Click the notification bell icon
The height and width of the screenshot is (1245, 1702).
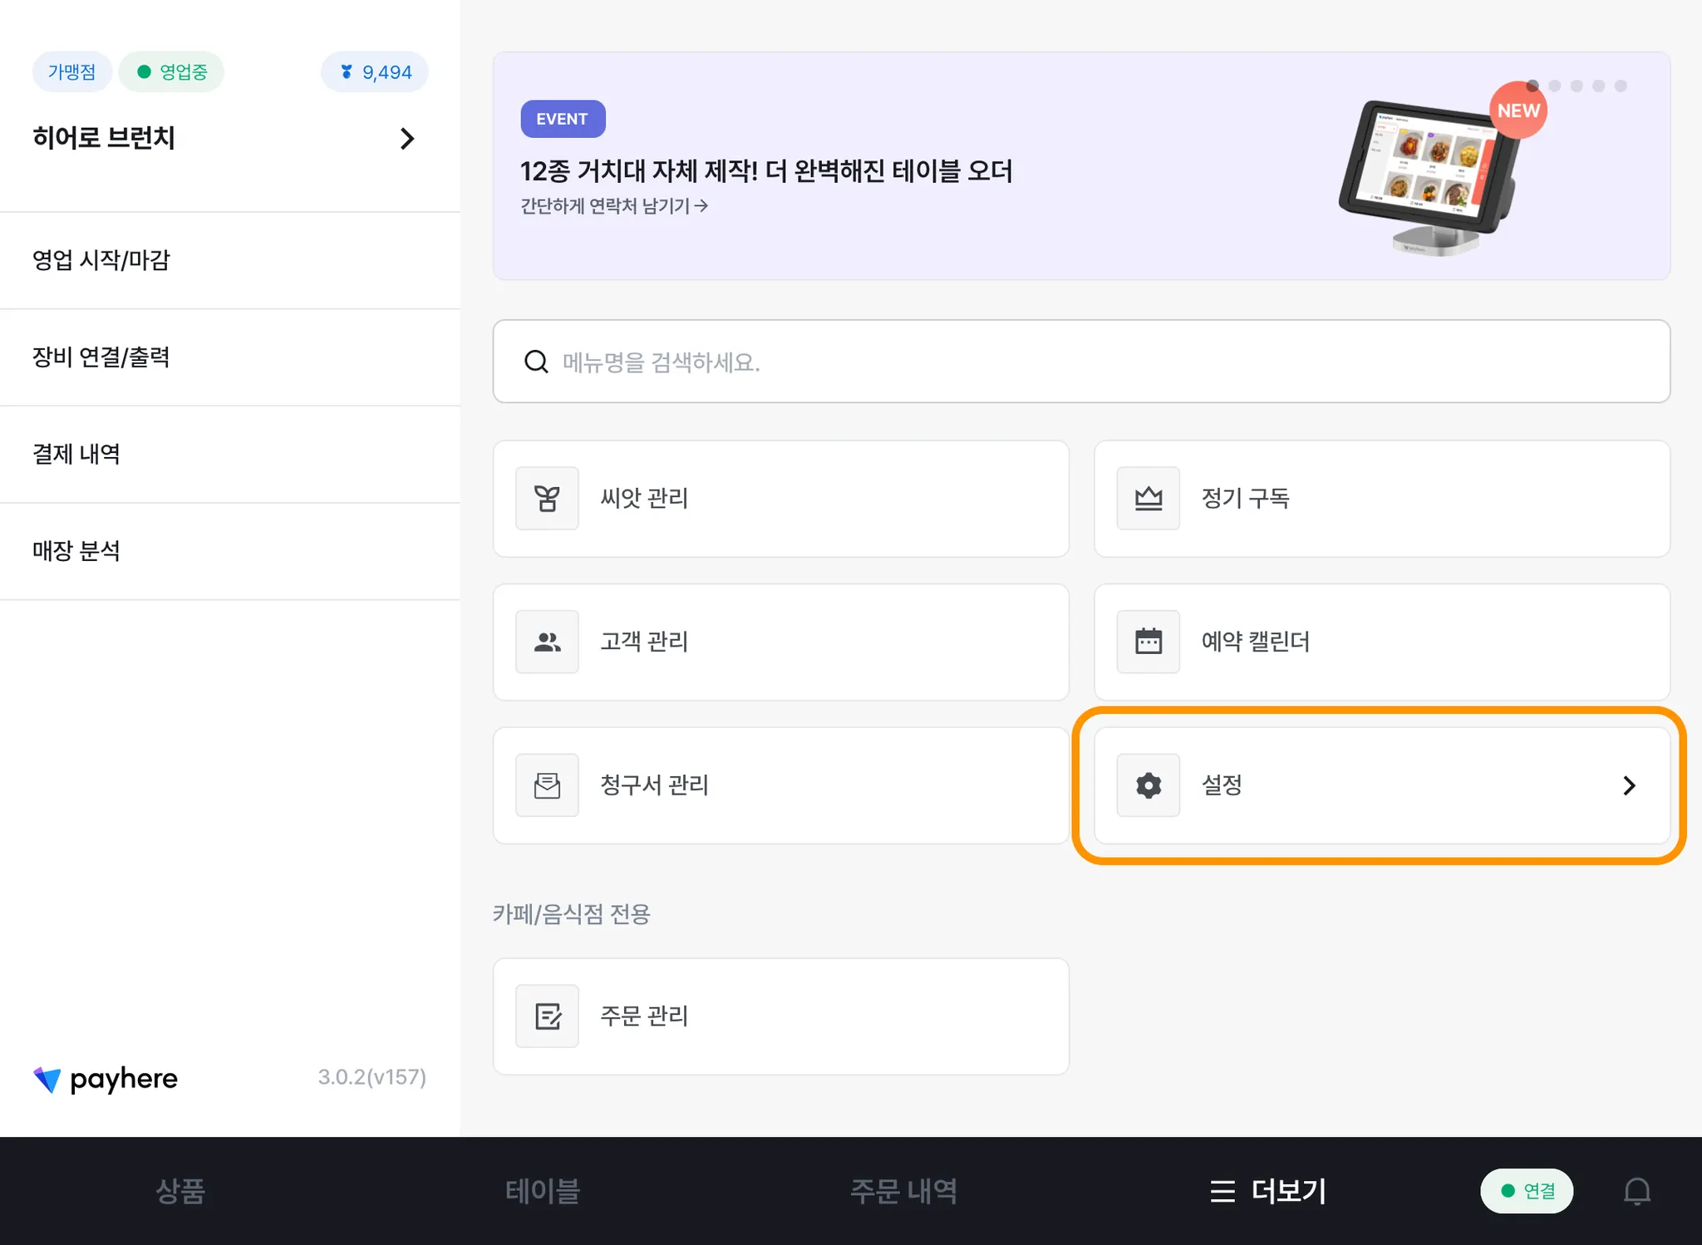1636,1191
